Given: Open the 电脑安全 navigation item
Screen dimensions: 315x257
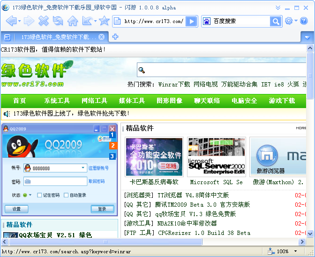Looking at the screenshot, I should click(244, 101).
